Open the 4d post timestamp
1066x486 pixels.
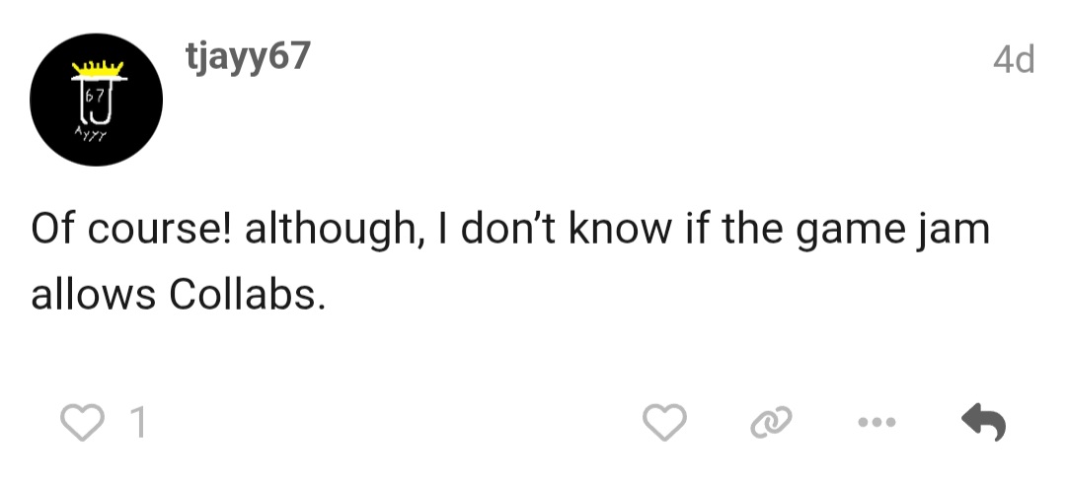(x=1013, y=61)
